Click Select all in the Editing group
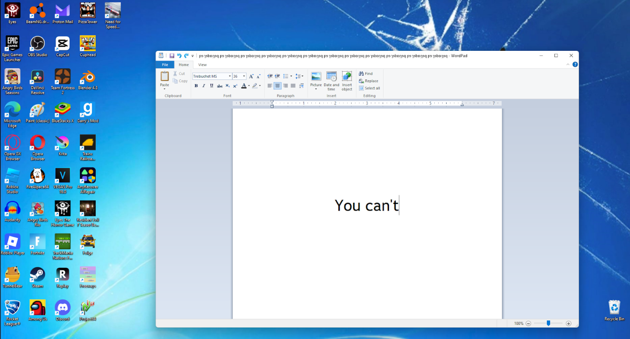The height and width of the screenshot is (339, 630). [369, 88]
